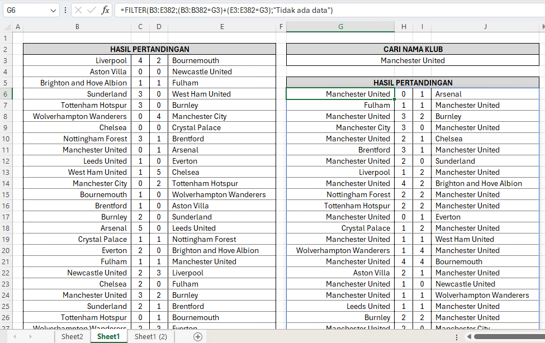Click the three-dot handle beside Name Box

point(65,11)
